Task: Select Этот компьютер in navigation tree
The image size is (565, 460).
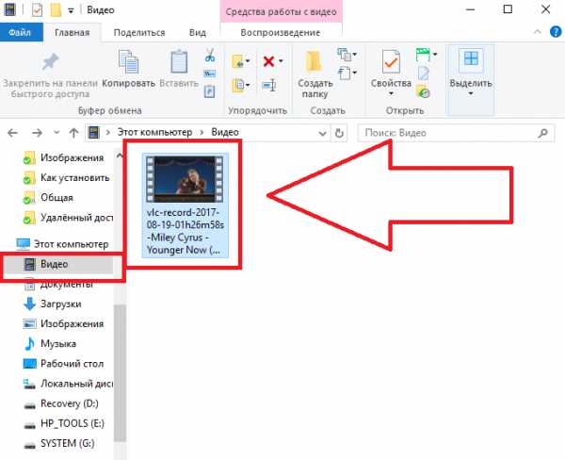Action: coord(63,244)
